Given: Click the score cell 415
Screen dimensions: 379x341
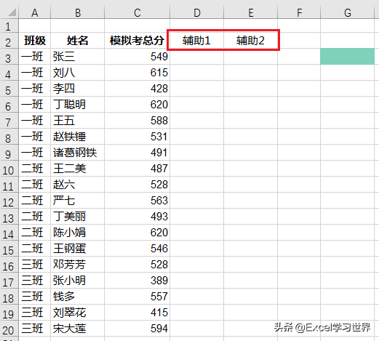Looking at the screenshot, I should click(137, 313).
